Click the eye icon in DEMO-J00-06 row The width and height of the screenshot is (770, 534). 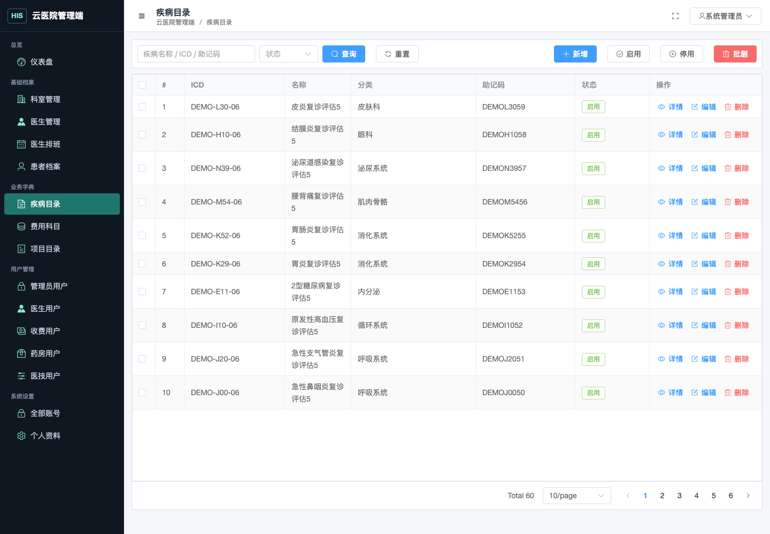coord(661,392)
